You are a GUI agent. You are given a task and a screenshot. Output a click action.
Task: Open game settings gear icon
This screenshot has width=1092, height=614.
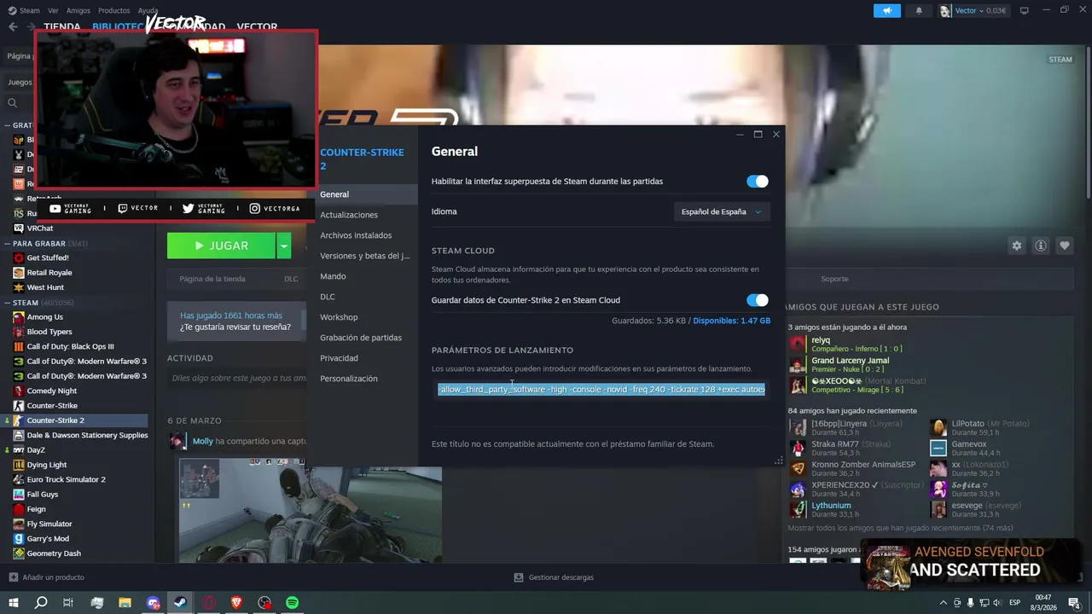coord(1017,246)
